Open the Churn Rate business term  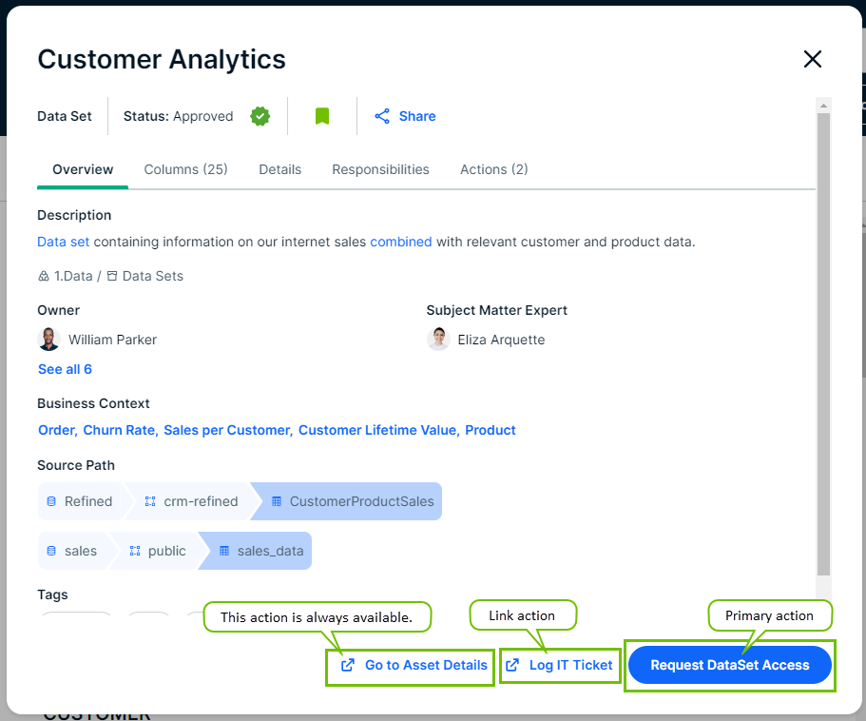tap(119, 430)
